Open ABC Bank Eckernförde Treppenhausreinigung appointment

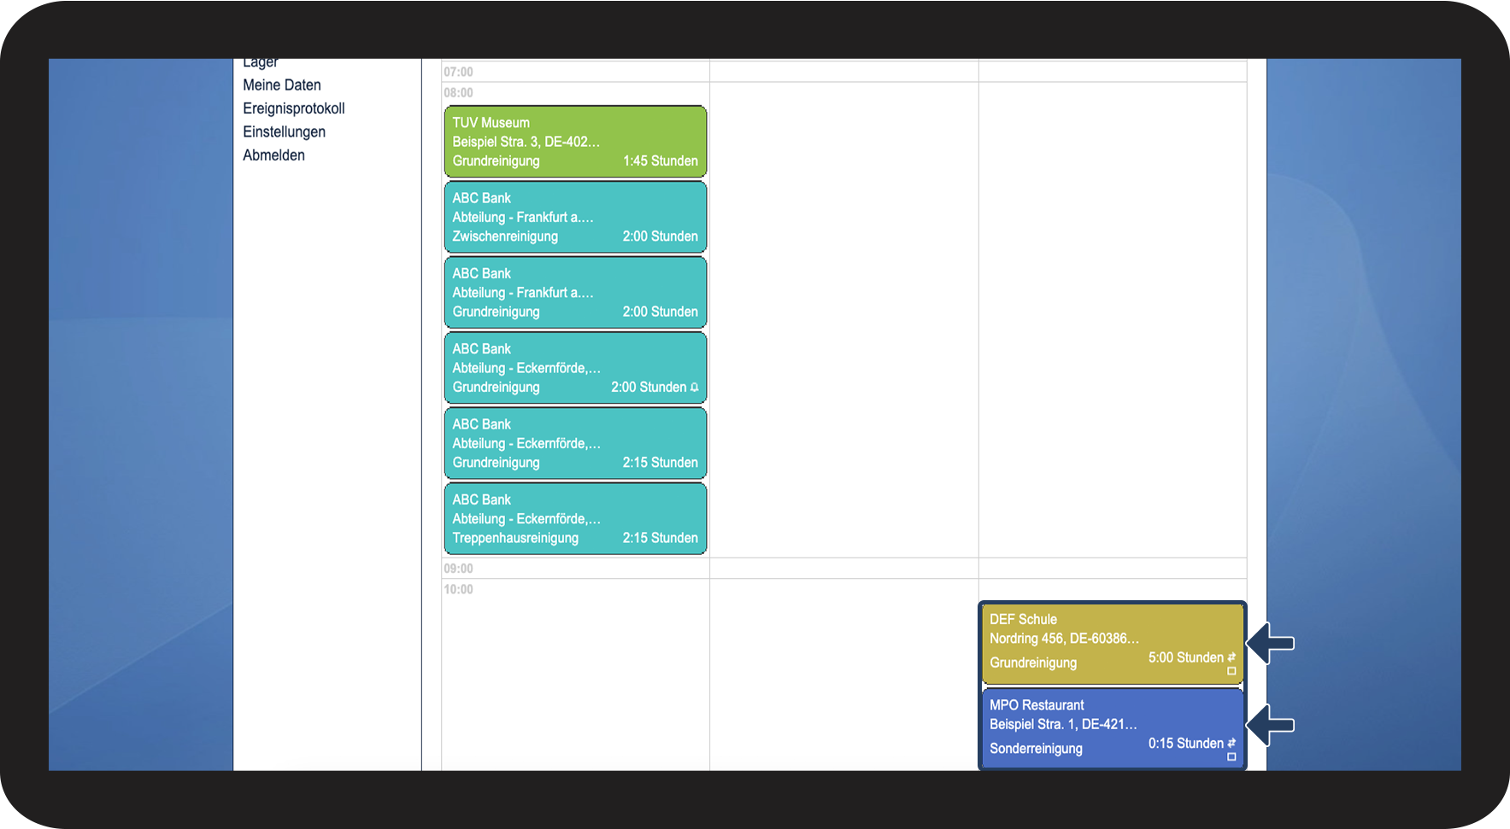[x=575, y=518]
